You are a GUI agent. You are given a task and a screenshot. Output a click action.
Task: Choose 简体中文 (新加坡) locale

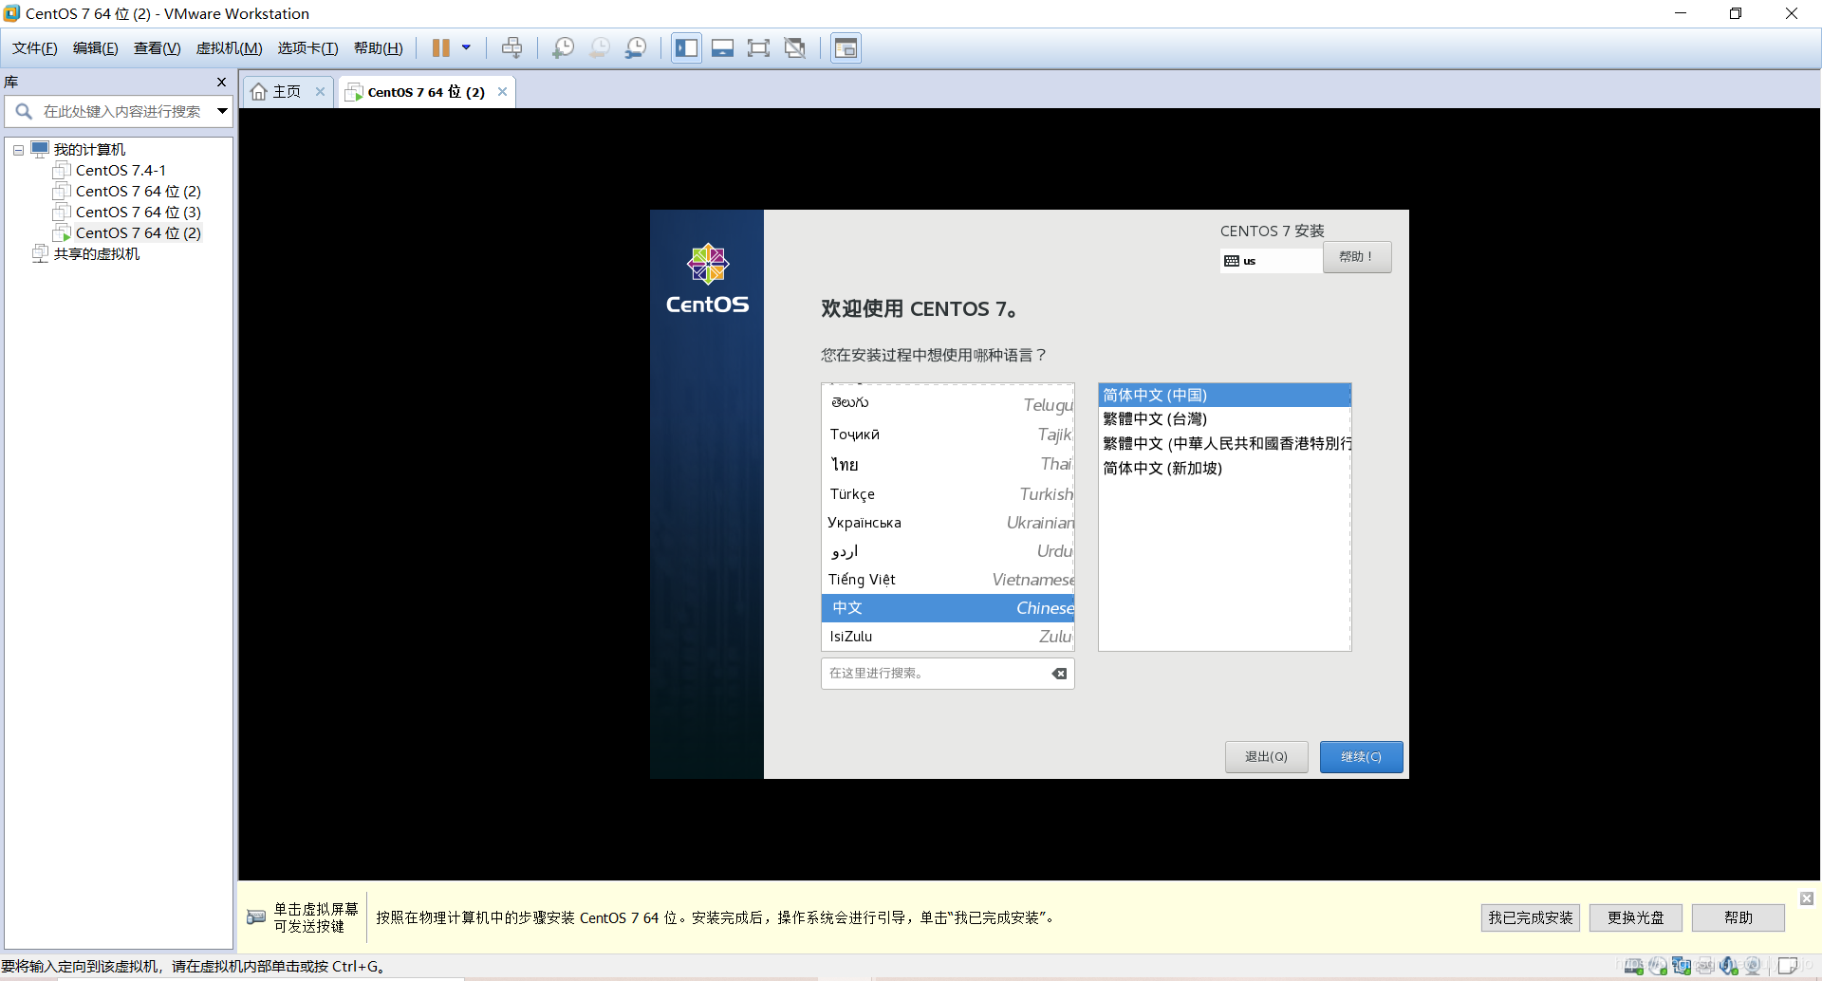[x=1224, y=469]
